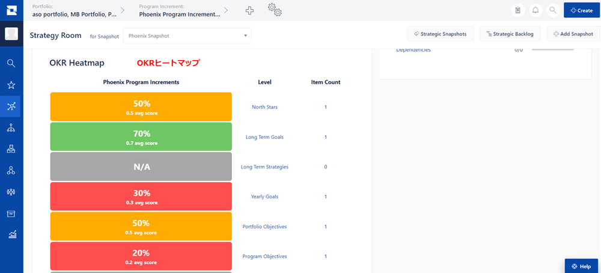The image size is (601, 273).
Task: Open the Dependencies link
Action: [413, 51]
